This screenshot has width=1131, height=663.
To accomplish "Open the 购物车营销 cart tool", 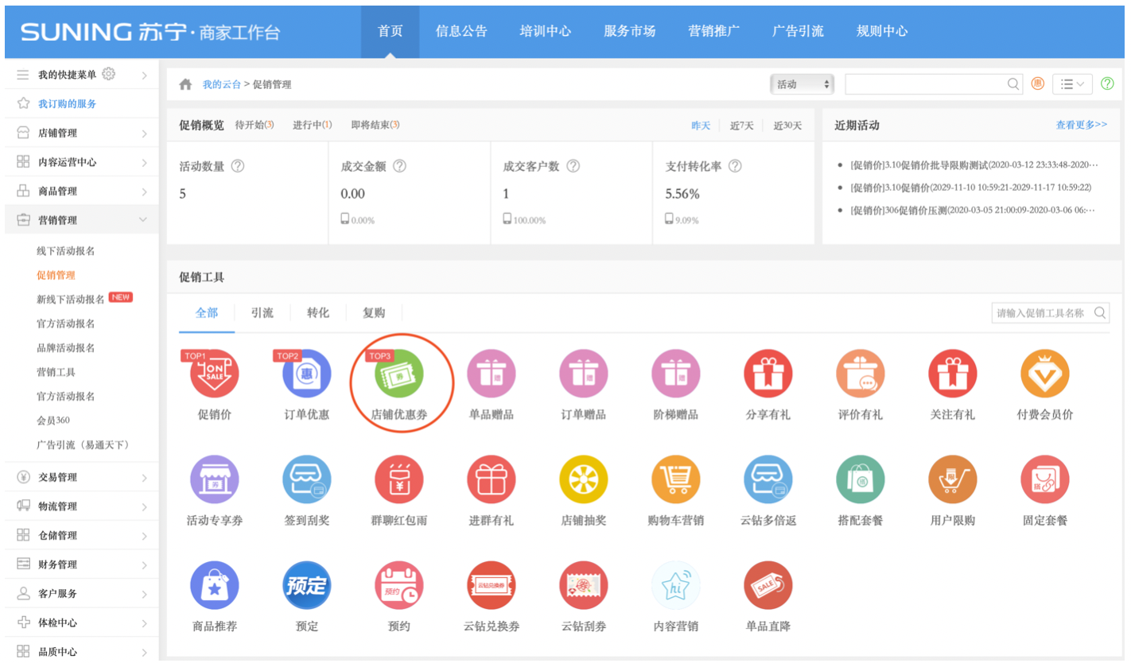I will pos(676,479).
